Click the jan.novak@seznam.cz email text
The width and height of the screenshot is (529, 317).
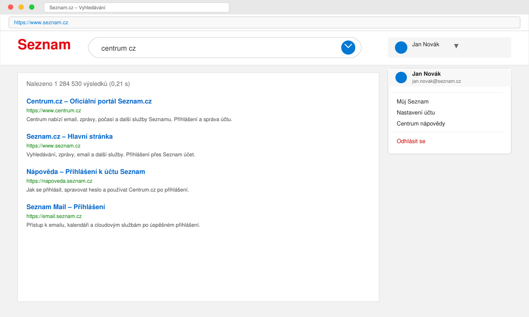tap(436, 81)
